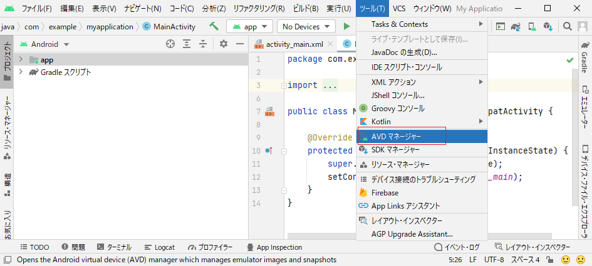Expand the Gradle スクリプト tree node
The width and height of the screenshot is (592, 266).
(x=21, y=72)
